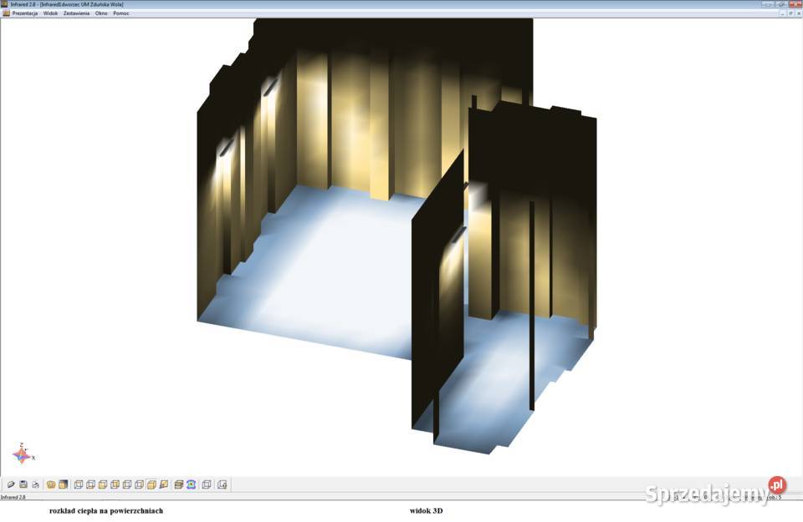Open the Zestawienia menu
The width and height of the screenshot is (803, 522).
(76, 13)
